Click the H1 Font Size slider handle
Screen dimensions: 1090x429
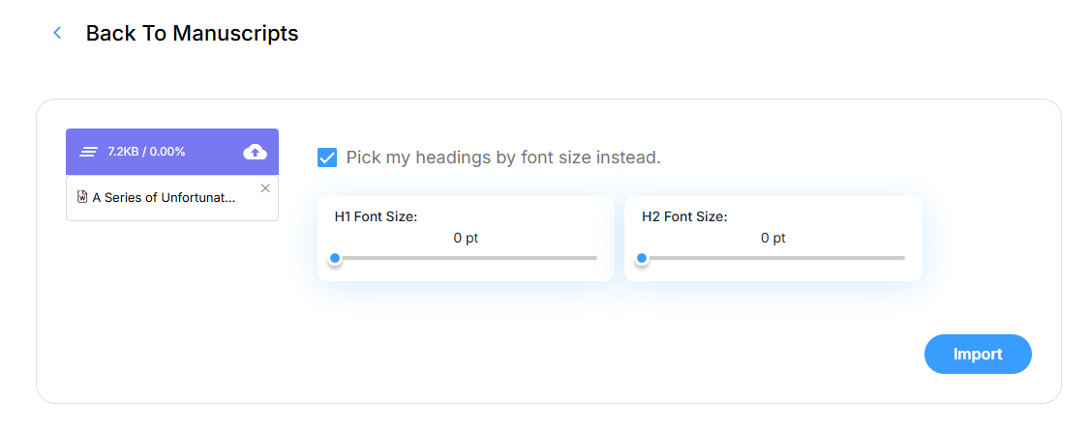[x=335, y=258]
